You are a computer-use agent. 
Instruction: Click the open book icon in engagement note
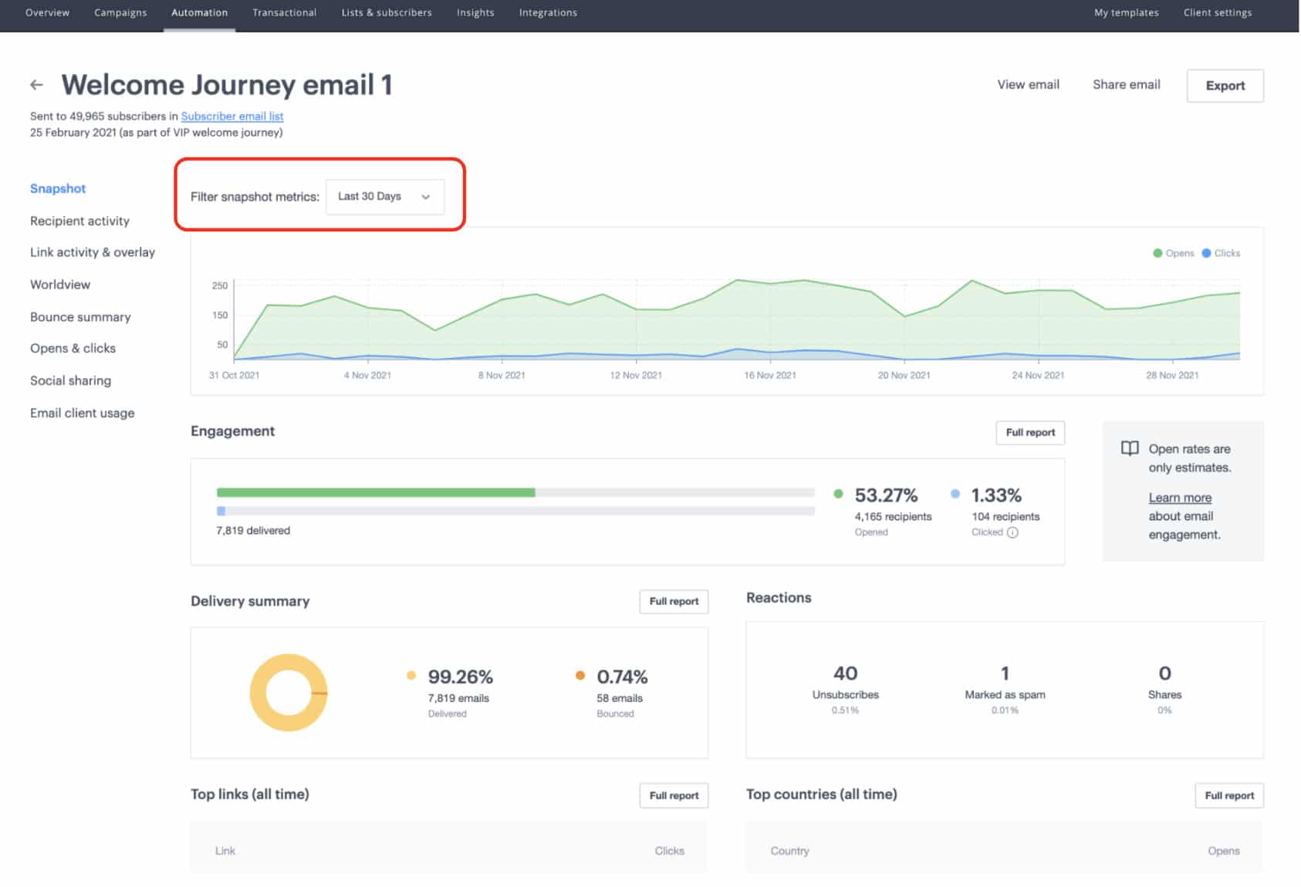click(1130, 449)
